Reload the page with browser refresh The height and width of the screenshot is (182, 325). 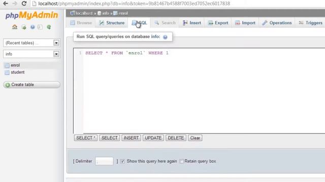pos(24,4)
